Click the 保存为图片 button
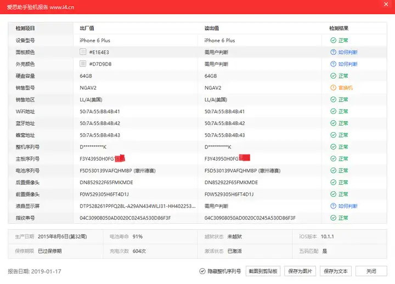Image resolution: width=395 pixels, height=284 pixels. (300, 271)
